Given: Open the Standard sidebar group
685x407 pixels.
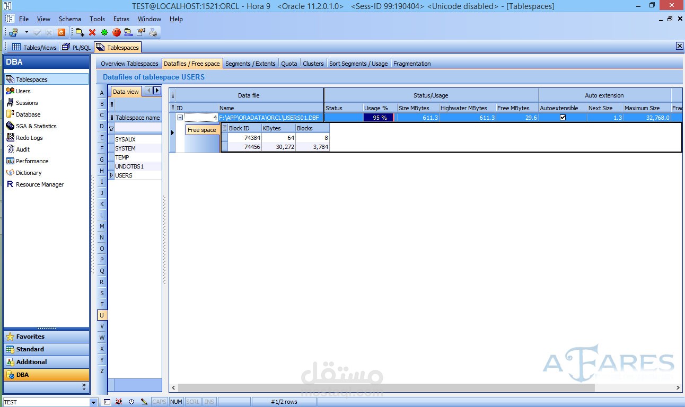Looking at the screenshot, I should 46,349.
